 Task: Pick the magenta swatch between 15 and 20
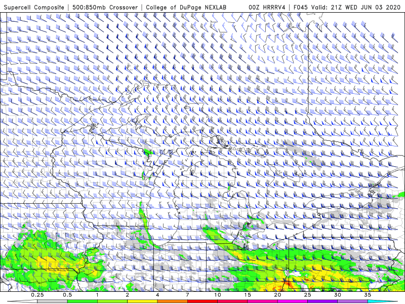(262, 301)
